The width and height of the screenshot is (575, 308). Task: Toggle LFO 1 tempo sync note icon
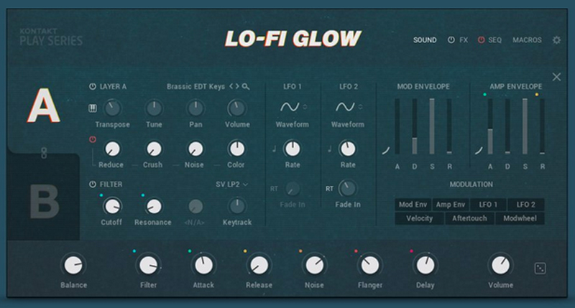click(274, 149)
